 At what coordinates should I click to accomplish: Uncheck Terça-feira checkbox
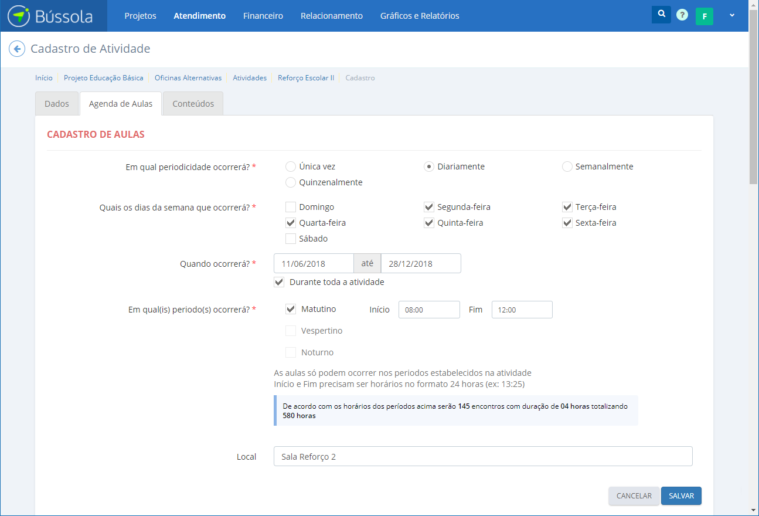[x=567, y=207]
